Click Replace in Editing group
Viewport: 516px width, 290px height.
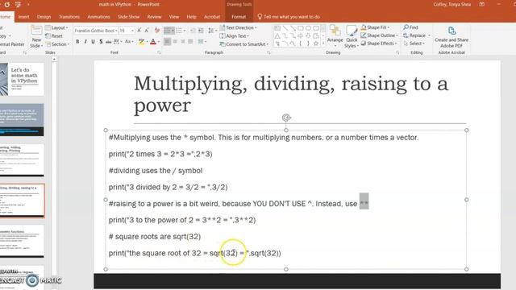coord(417,35)
